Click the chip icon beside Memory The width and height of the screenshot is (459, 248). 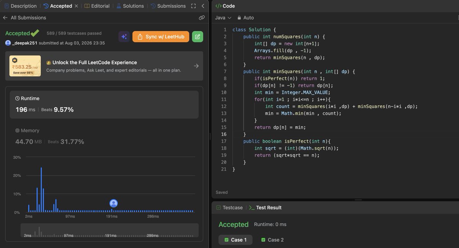pyautogui.click(x=17, y=131)
